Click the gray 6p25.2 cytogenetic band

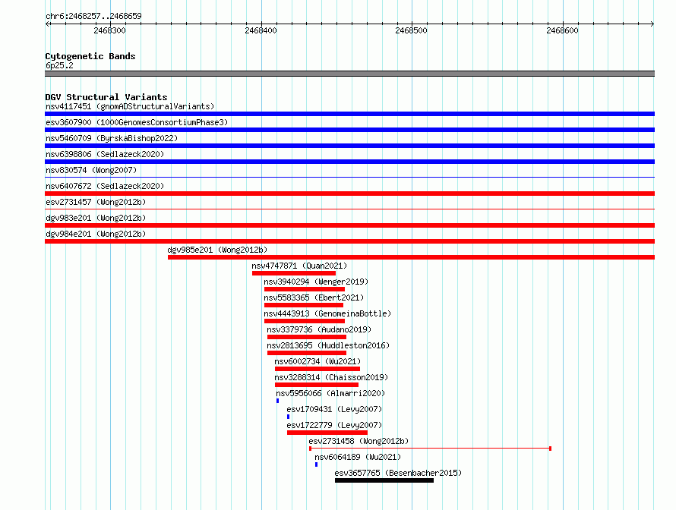349,74
